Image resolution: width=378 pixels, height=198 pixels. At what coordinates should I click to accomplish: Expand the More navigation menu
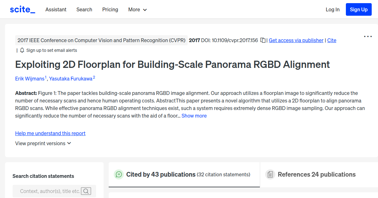[137, 9]
